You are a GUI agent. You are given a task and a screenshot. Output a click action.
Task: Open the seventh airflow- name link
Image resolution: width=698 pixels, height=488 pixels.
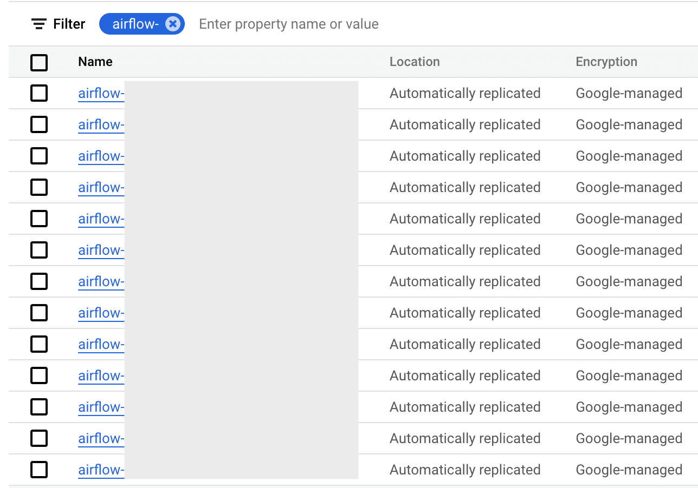tap(101, 281)
